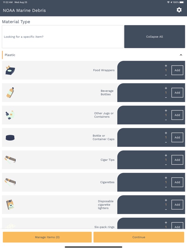This screenshot has width=187, height=249.
Task: Click the Cigar Tips item icon
Action: [10, 160]
